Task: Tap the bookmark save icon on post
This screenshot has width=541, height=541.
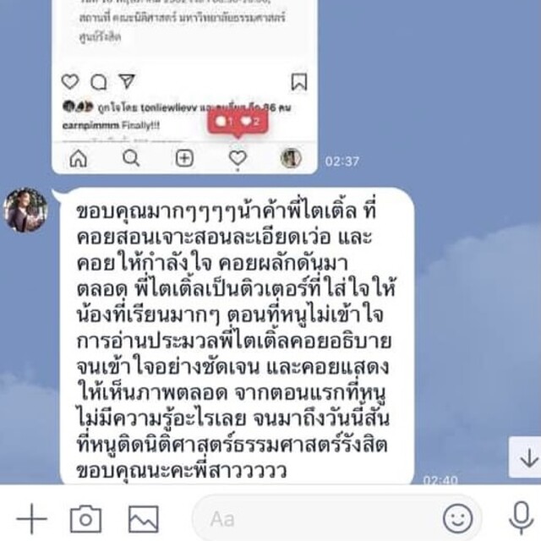Action: click(x=298, y=82)
